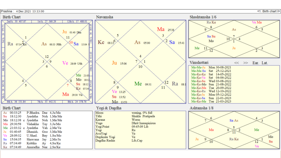Click 'Ve' 28:09 USh in the Birth Chart diagram
Viewport: 281px width, 158px height.
tap(65, 63)
